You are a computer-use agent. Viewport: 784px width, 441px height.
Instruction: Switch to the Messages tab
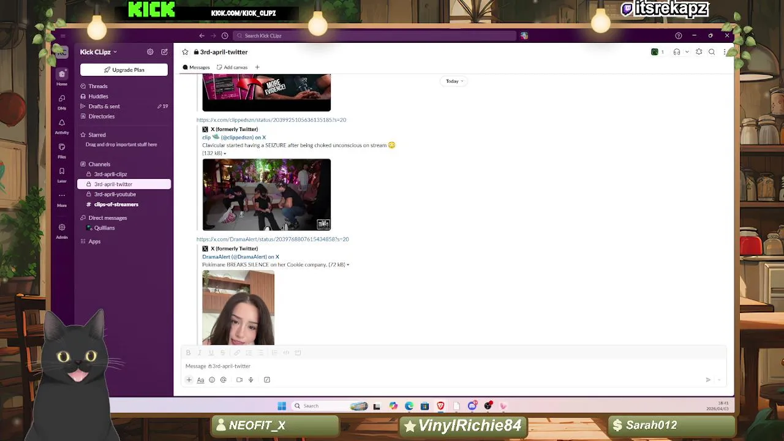196,67
